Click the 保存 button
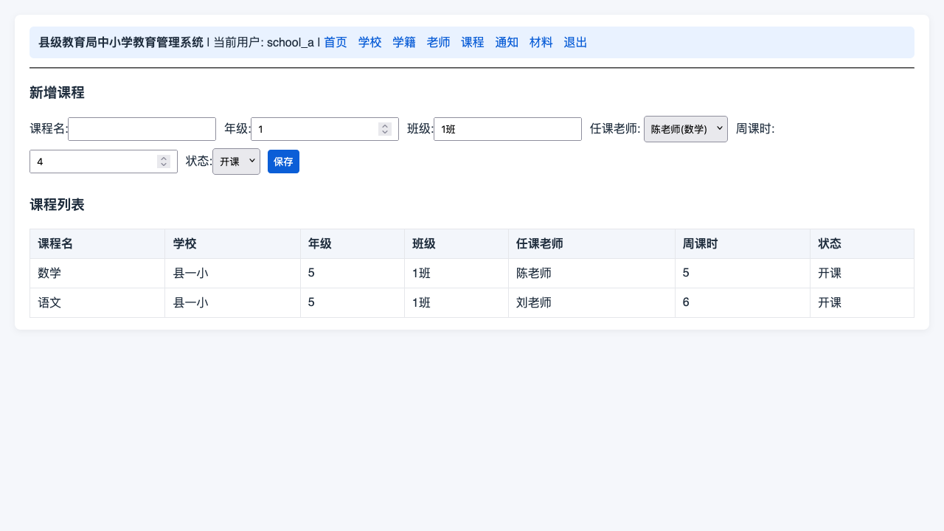This screenshot has width=944, height=531. tap(283, 162)
